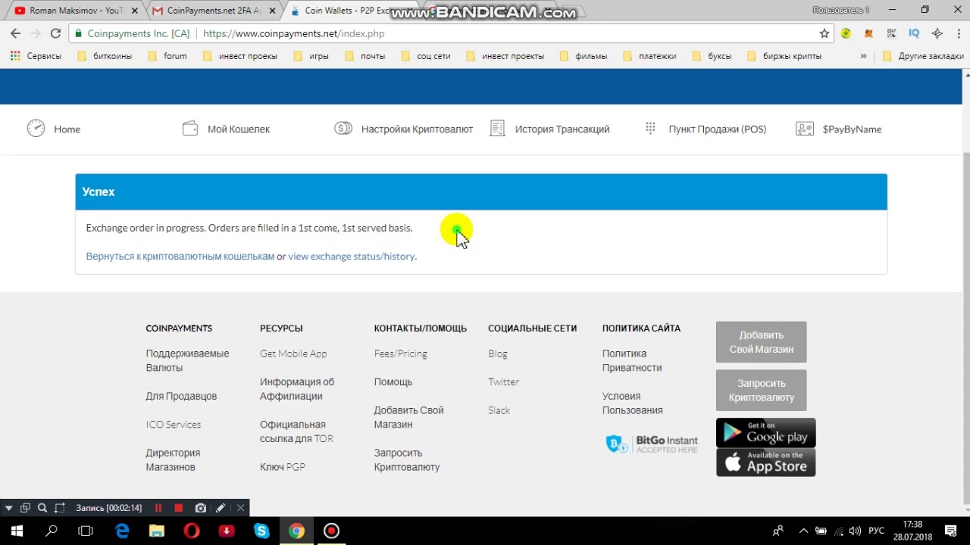Viewport: 970px width, 545px height.
Task: Open Поддерживаемые Валюты footer link
Action: click(x=187, y=360)
